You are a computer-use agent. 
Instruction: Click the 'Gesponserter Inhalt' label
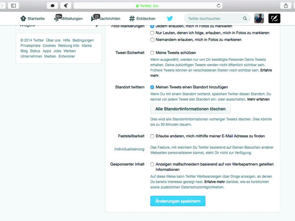(x=127, y=164)
